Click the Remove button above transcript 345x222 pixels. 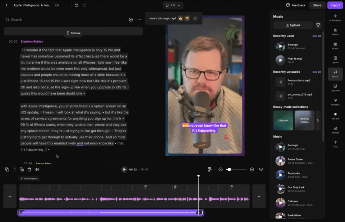73,33
